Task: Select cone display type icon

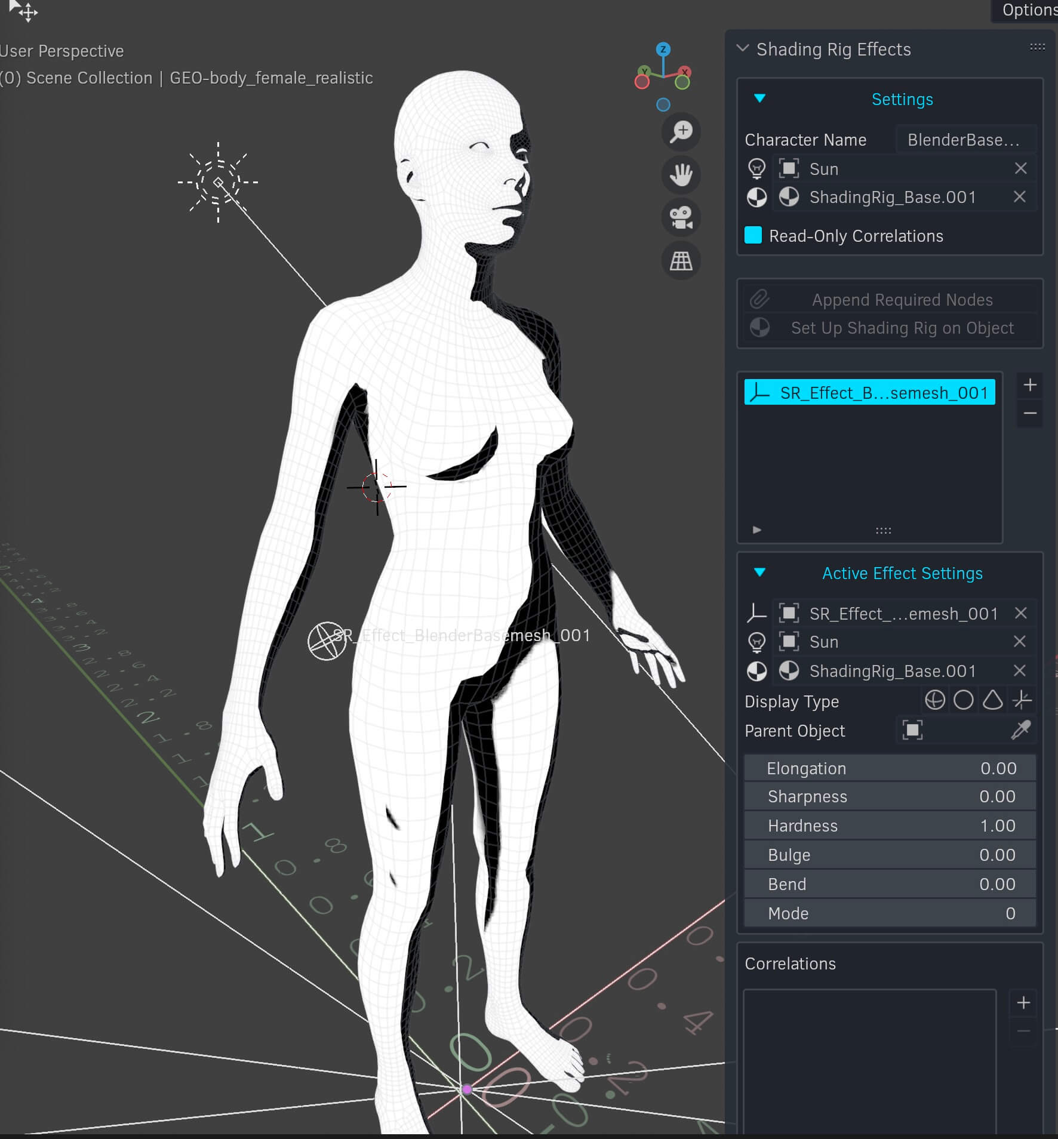Action: click(992, 700)
